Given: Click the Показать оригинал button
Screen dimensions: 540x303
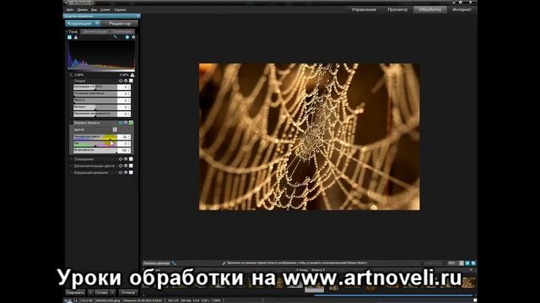Looking at the screenshot, I should [156, 263].
